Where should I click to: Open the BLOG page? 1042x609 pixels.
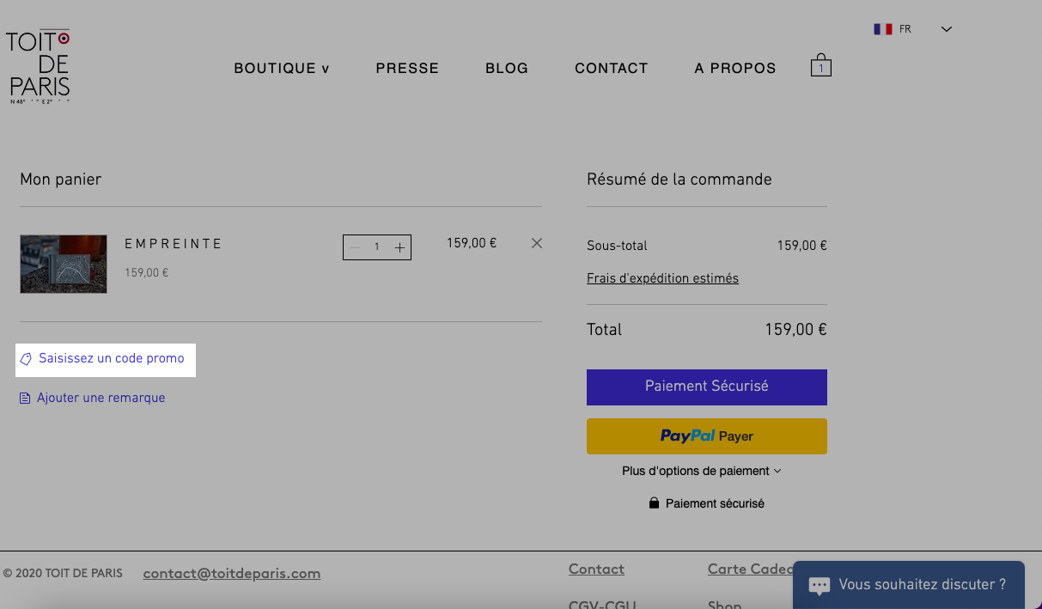coord(507,69)
